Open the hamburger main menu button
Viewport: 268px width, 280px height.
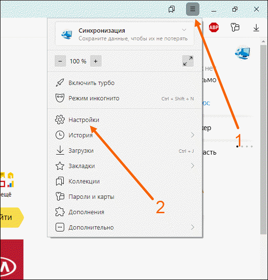pyautogui.click(x=193, y=9)
